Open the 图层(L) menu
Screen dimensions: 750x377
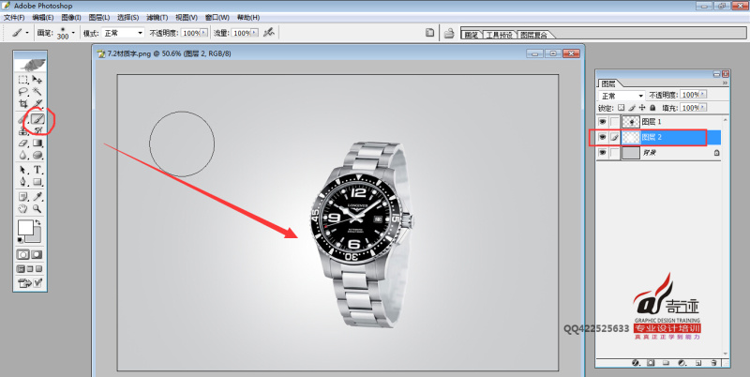99,17
